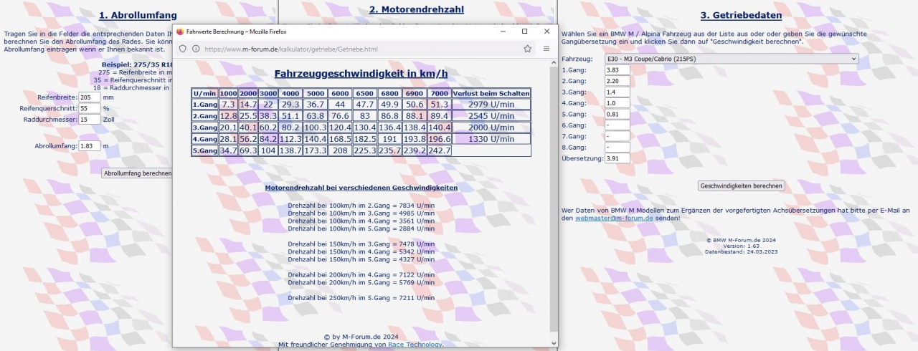
Task: Open the site information icon in address bar
Action: (195, 49)
